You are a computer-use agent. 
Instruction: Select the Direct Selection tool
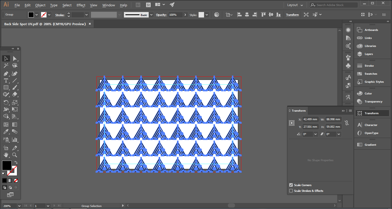coord(15,59)
